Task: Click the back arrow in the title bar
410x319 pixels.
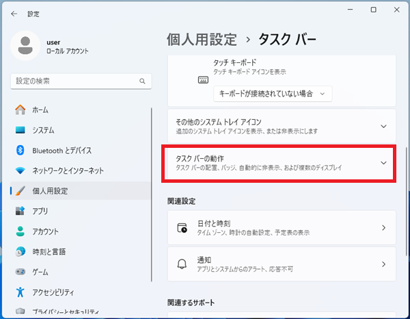Action: [x=14, y=13]
